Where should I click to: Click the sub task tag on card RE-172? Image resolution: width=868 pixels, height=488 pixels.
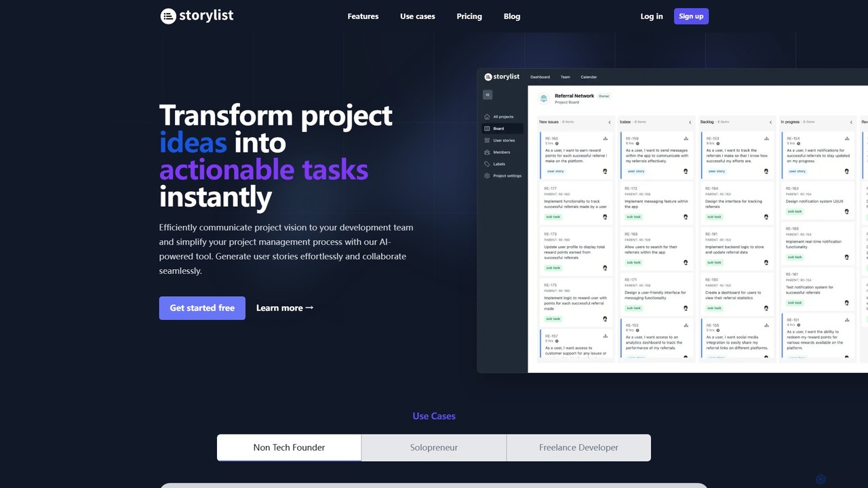click(x=633, y=217)
